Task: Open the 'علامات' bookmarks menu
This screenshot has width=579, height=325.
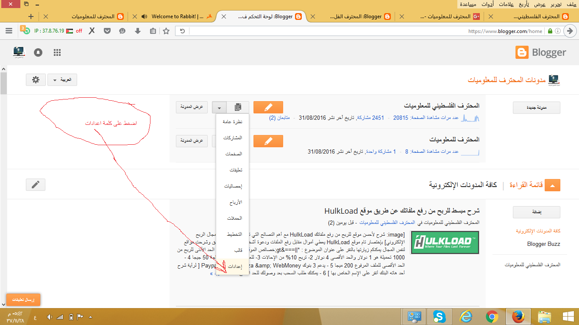Action: coord(505,4)
